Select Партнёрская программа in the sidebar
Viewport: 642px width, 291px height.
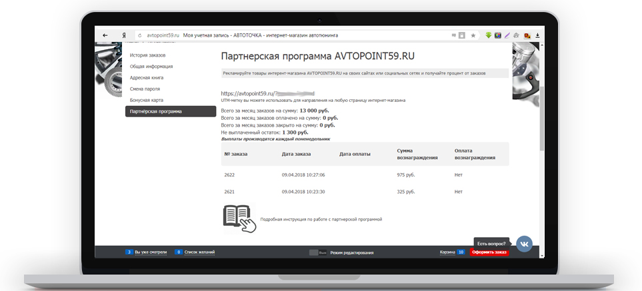pos(171,112)
